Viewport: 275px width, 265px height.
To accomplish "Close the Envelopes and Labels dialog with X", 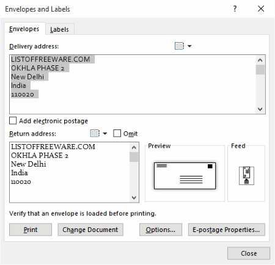I will pos(261,9).
